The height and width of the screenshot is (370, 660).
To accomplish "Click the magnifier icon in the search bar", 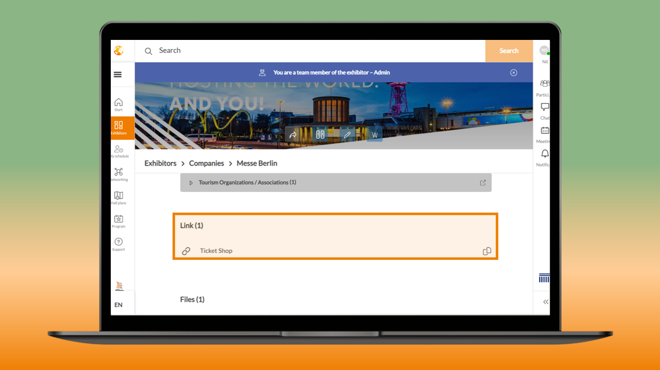I will [x=148, y=51].
